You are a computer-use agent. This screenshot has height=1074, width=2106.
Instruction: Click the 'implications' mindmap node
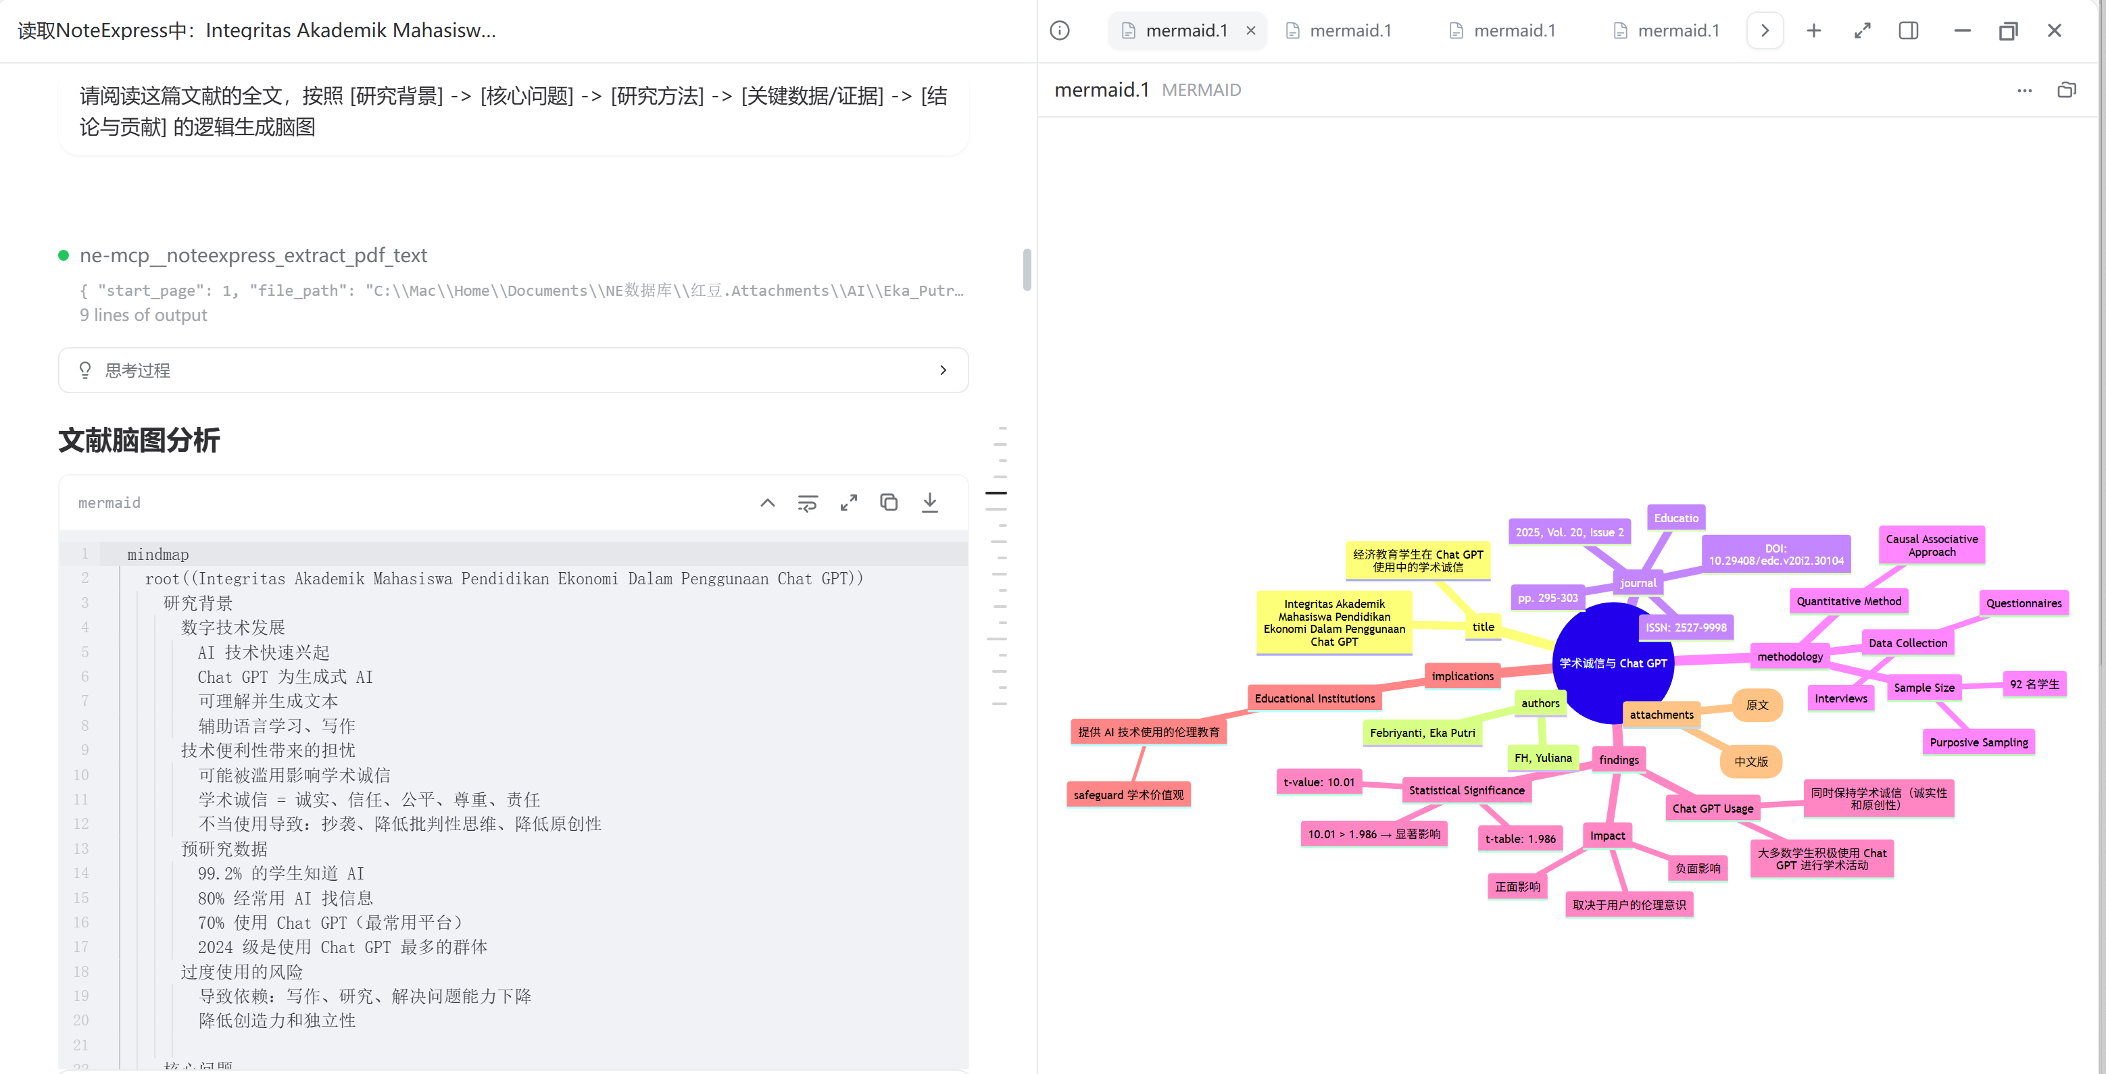point(1463,676)
